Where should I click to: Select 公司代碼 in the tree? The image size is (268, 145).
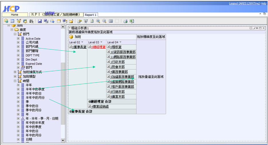pyautogui.click(x=32, y=43)
